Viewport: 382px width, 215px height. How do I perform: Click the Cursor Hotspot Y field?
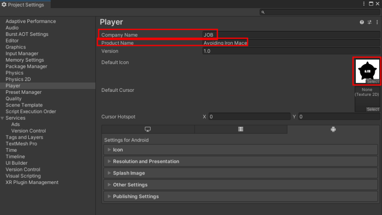click(x=339, y=117)
